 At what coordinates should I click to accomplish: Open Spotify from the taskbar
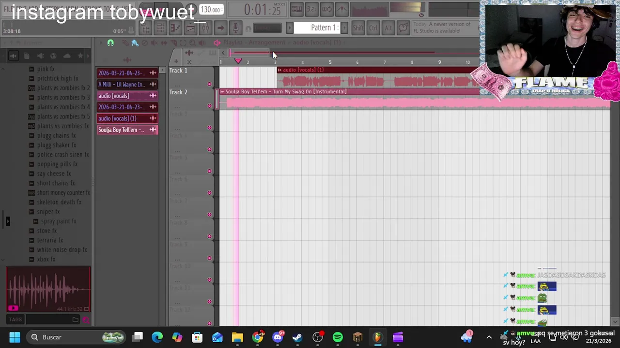[x=338, y=337]
